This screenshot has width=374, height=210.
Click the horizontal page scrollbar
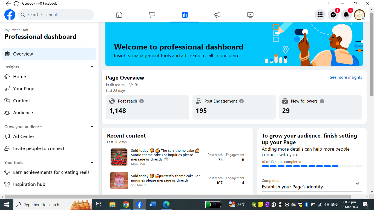[x=177, y=197]
